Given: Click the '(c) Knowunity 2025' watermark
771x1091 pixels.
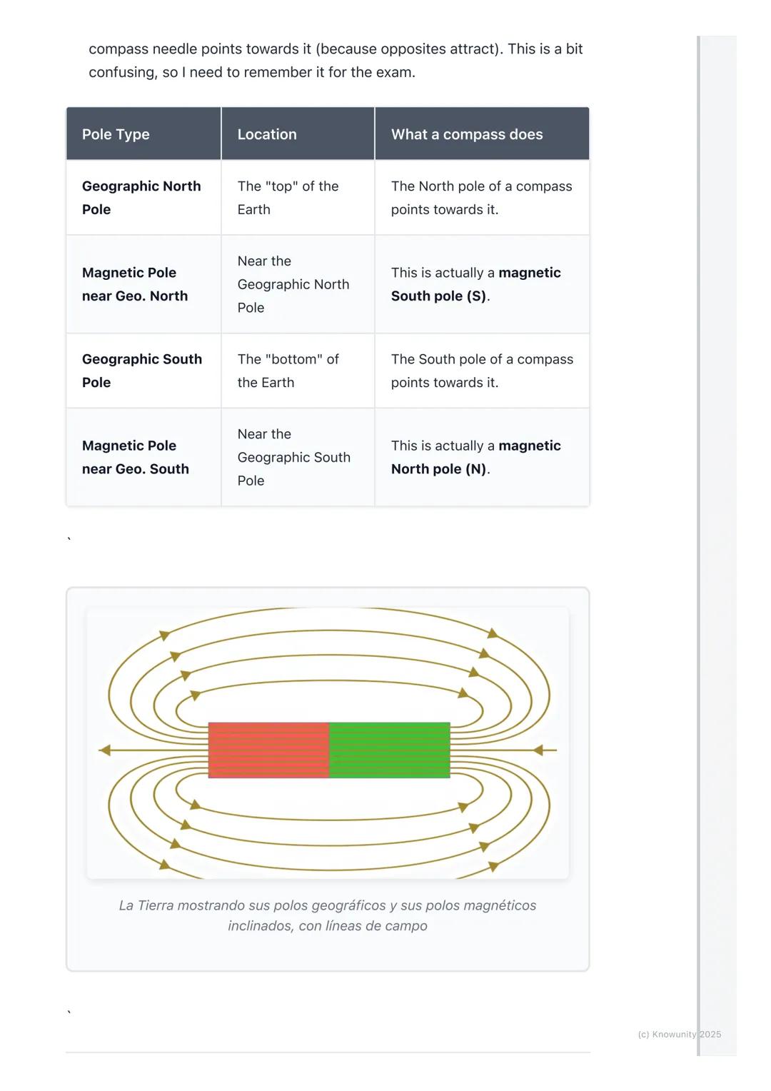Looking at the screenshot, I should coord(679,1034).
